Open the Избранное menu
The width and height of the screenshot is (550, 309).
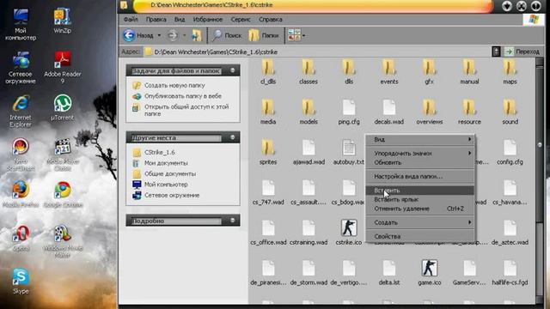[x=208, y=19]
